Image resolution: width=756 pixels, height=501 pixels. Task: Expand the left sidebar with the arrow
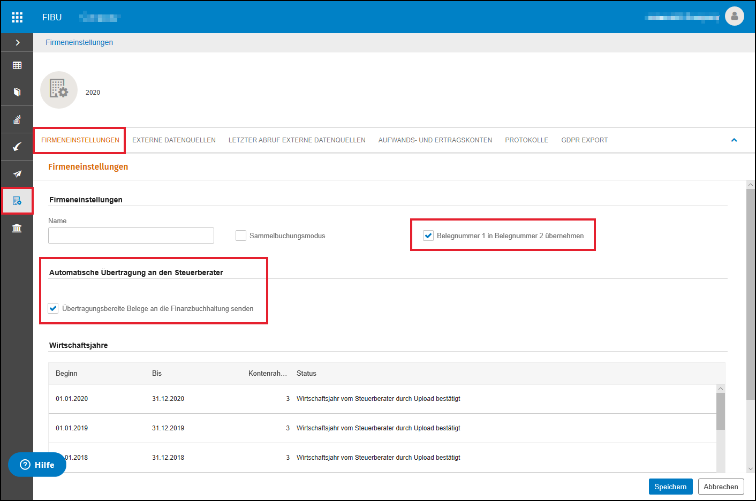pyautogui.click(x=17, y=42)
